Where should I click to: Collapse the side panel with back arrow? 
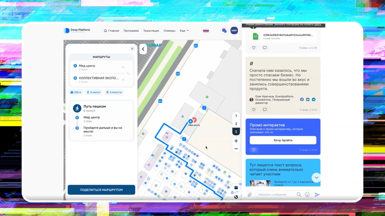click(x=143, y=49)
